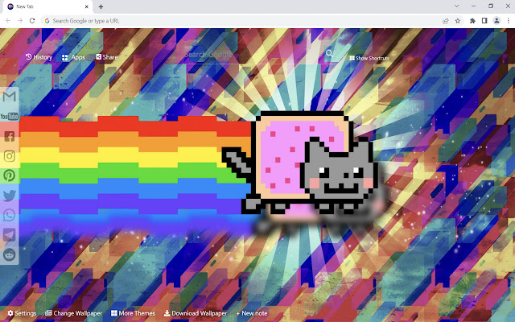Open WhatsApp shortcut in sidebar

coord(9,215)
